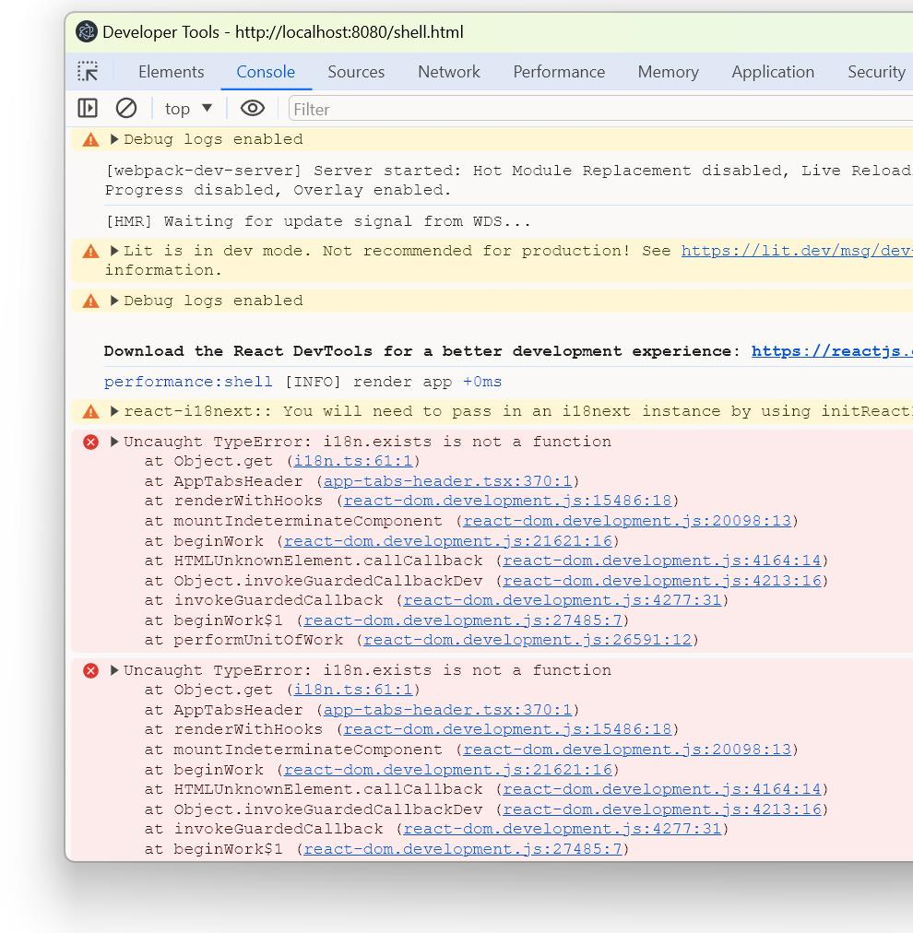
Task: Open i18n.ts:61:1 link in first error
Action: [x=352, y=461]
